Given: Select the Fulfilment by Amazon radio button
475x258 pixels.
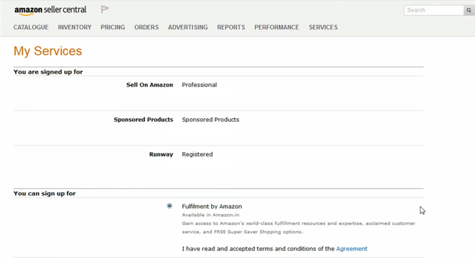Looking at the screenshot, I should [169, 206].
